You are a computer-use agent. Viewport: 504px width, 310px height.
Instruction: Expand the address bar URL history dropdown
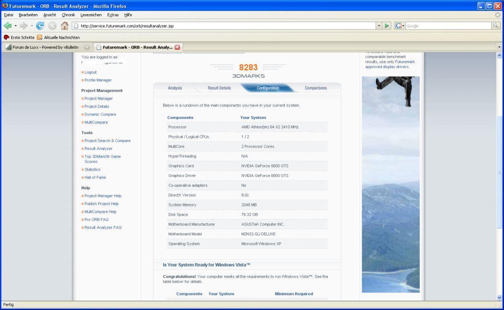pos(379,26)
